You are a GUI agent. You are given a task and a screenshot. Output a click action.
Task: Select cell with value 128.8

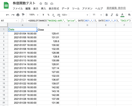click(x=48, y=57)
